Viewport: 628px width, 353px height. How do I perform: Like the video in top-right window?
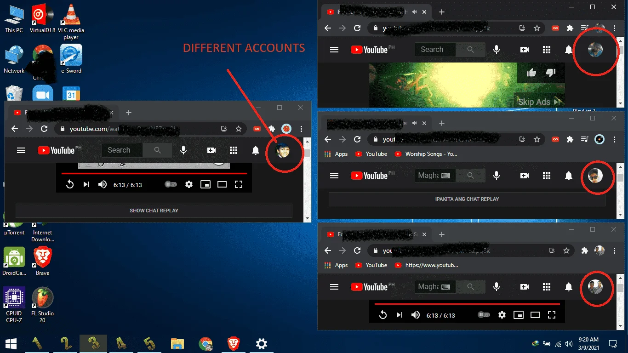pos(531,73)
